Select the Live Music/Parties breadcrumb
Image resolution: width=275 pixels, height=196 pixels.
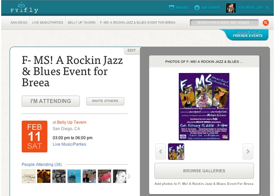(x=47, y=23)
